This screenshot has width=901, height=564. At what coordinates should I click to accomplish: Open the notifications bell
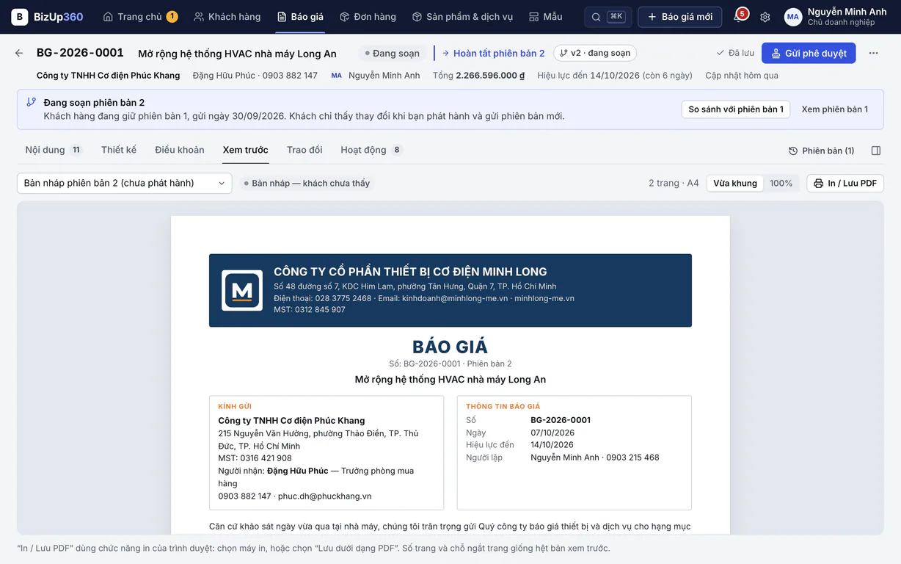pos(739,17)
